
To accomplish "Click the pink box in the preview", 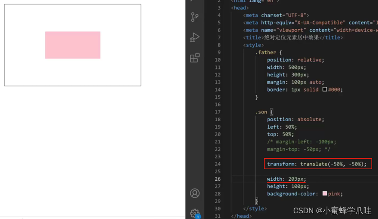I will pyautogui.click(x=73, y=45).
